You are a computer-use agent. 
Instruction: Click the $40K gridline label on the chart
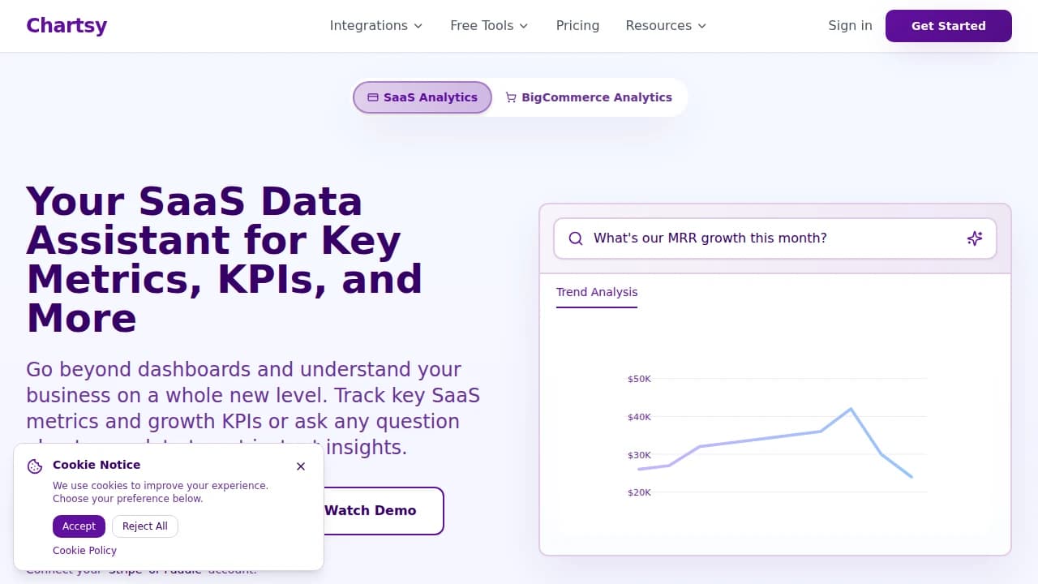coord(638,416)
